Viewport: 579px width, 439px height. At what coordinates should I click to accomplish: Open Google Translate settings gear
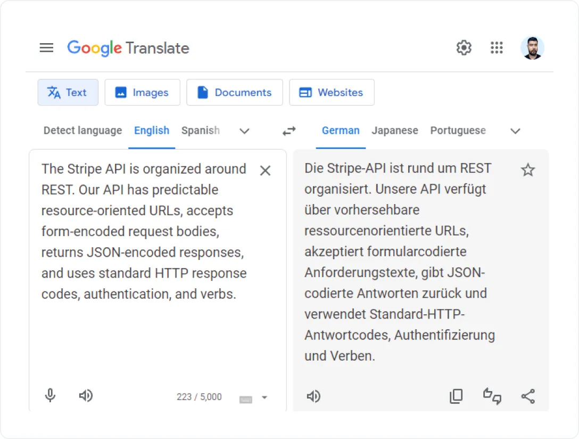(x=464, y=48)
